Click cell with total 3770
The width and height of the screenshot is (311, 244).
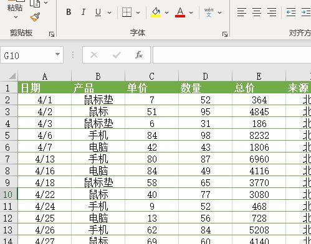[259, 182]
